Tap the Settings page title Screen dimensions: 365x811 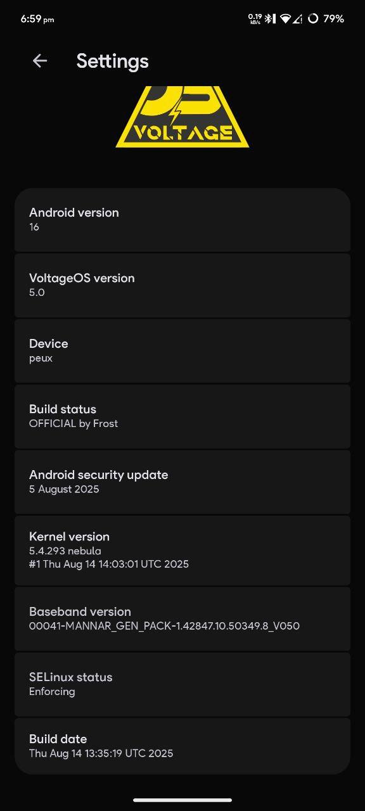112,61
